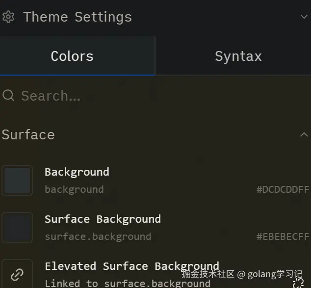Click the Surface section header
The image size is (311, 288).
(x=28, y=134)
